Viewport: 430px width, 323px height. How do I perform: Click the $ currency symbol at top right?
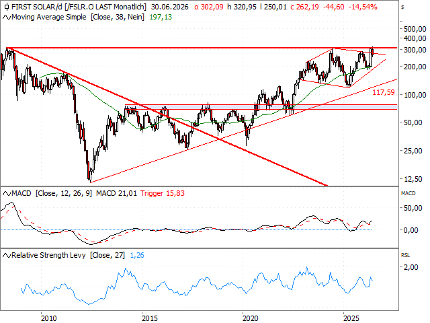coord(402,7)
